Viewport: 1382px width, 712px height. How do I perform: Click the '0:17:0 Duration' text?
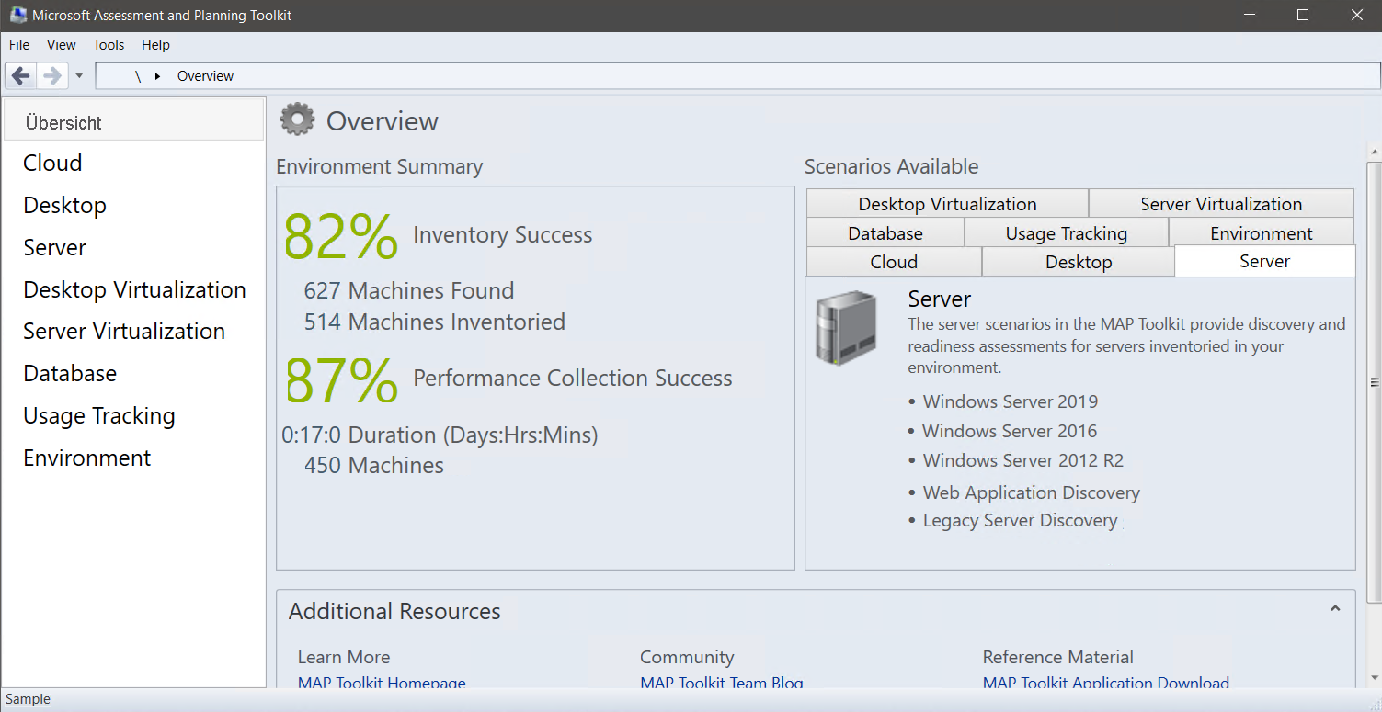click(440, 435)
